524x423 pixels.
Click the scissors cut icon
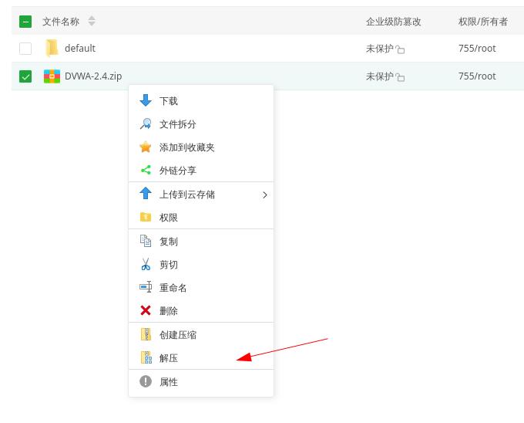(x=146, y=265)
